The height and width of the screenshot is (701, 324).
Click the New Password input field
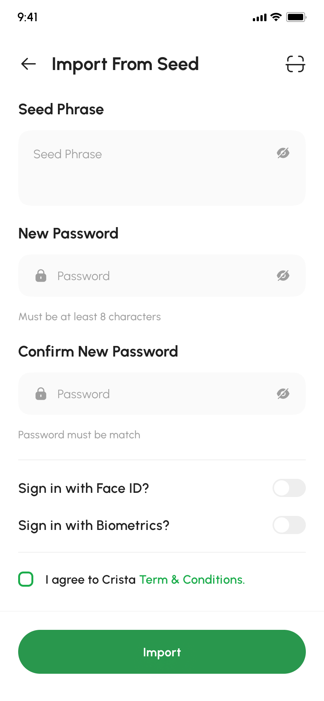click(x=163, y=276)
